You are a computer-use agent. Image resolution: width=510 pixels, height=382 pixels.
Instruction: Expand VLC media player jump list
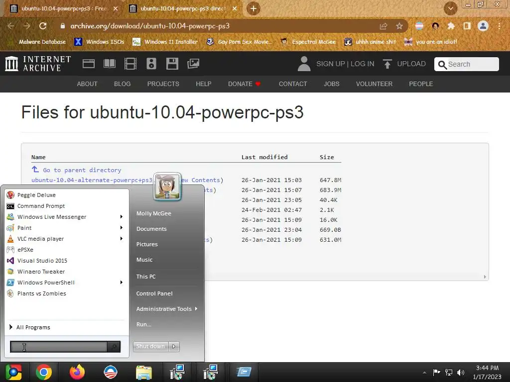pos(122,239)
